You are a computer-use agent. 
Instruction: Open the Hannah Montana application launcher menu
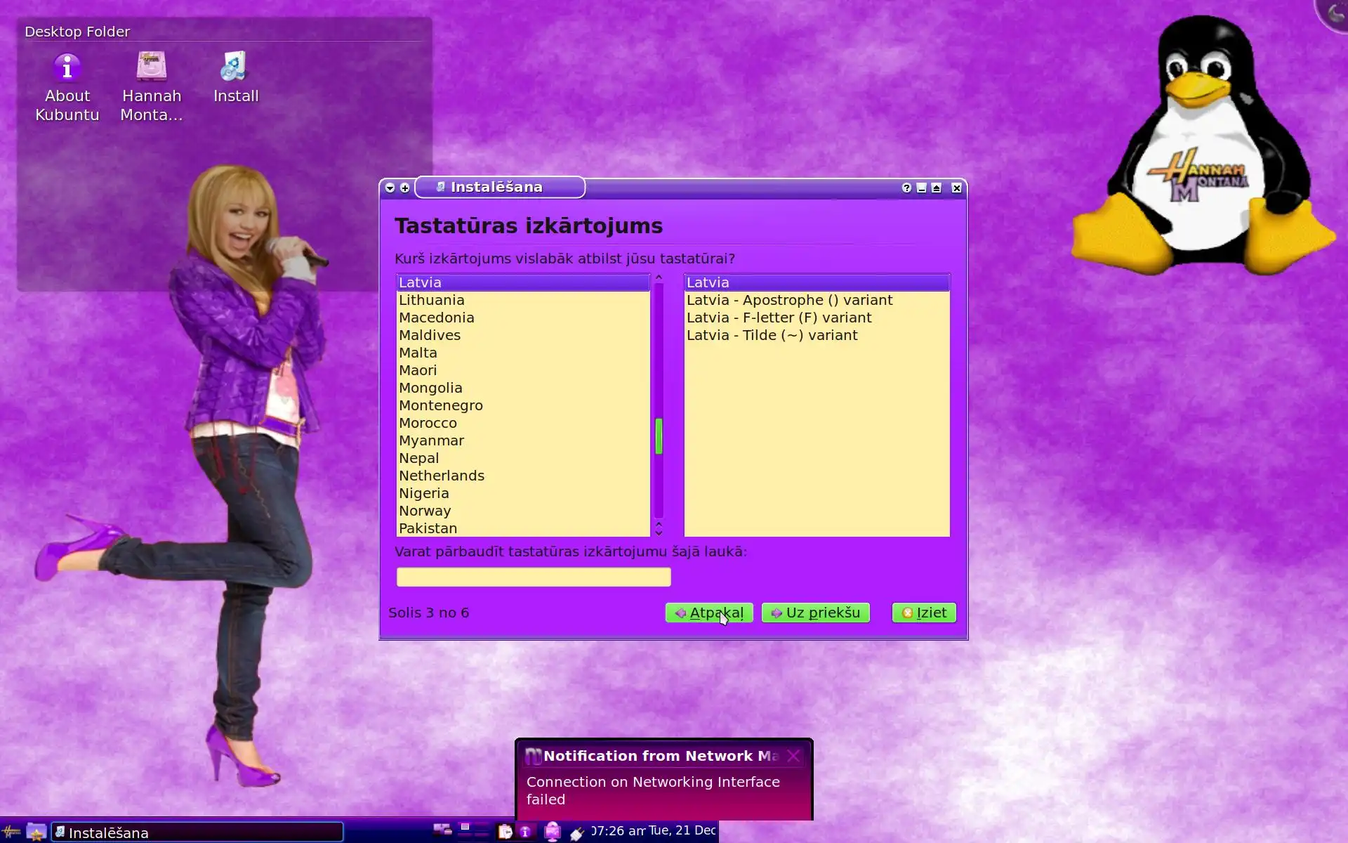pyautogui.click(x=12, y=832)
